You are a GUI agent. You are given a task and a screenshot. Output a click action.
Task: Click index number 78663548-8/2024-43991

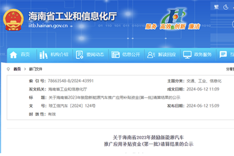(71, 81)
